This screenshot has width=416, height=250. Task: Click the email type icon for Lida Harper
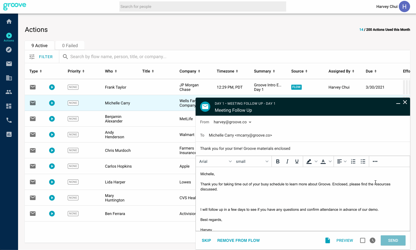(x=33, y=182)
